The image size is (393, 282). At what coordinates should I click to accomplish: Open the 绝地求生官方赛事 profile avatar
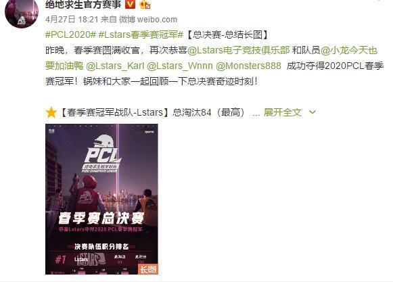[x=22, y=11]
